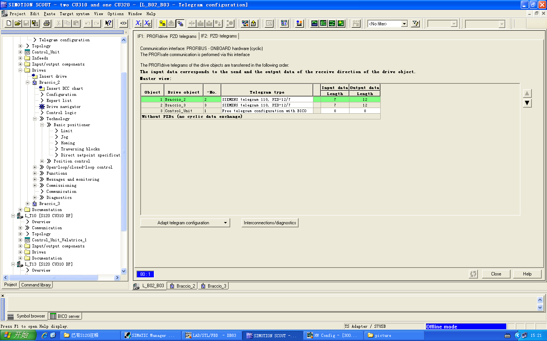The height and width of the screenshot is (341, 547).
Task: Open the Window menu
Action: click(135, 14)
